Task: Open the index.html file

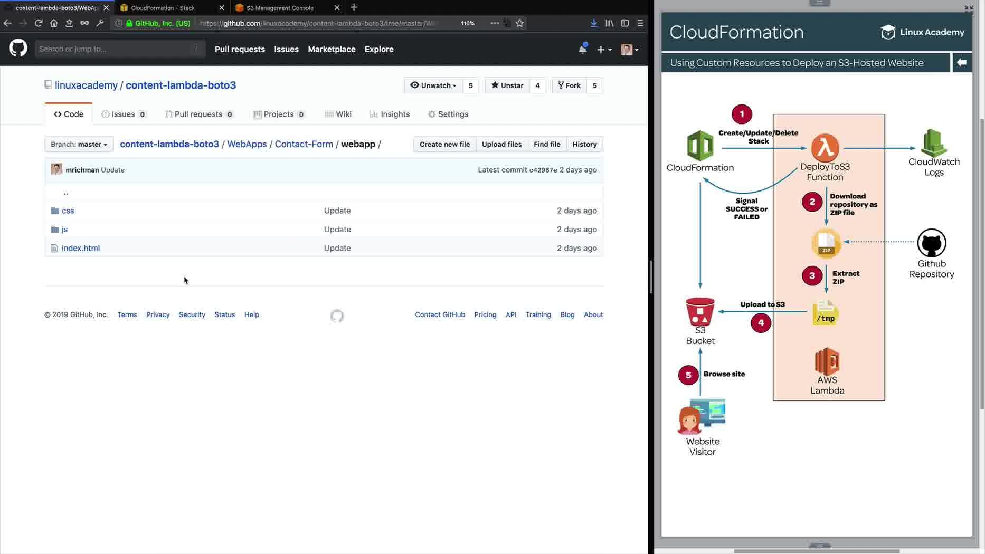Action: [81, 248]
